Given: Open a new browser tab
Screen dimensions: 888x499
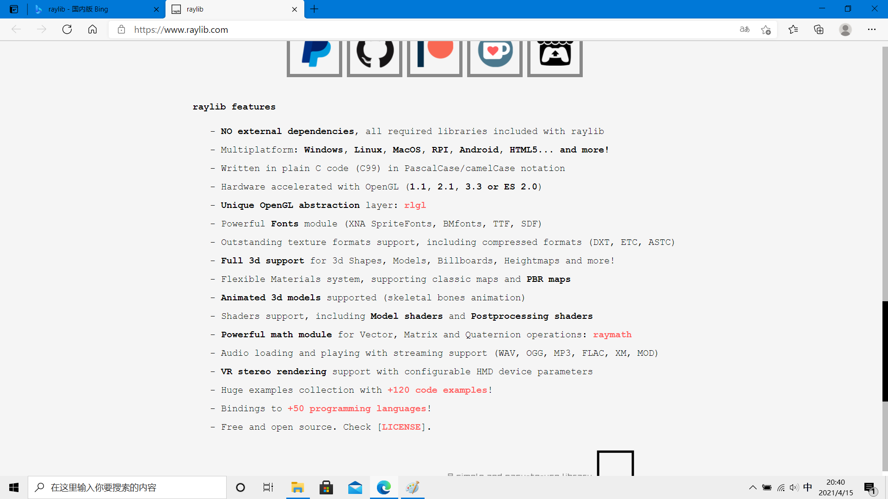Looking at the screenshot, I should coord(314,9).
